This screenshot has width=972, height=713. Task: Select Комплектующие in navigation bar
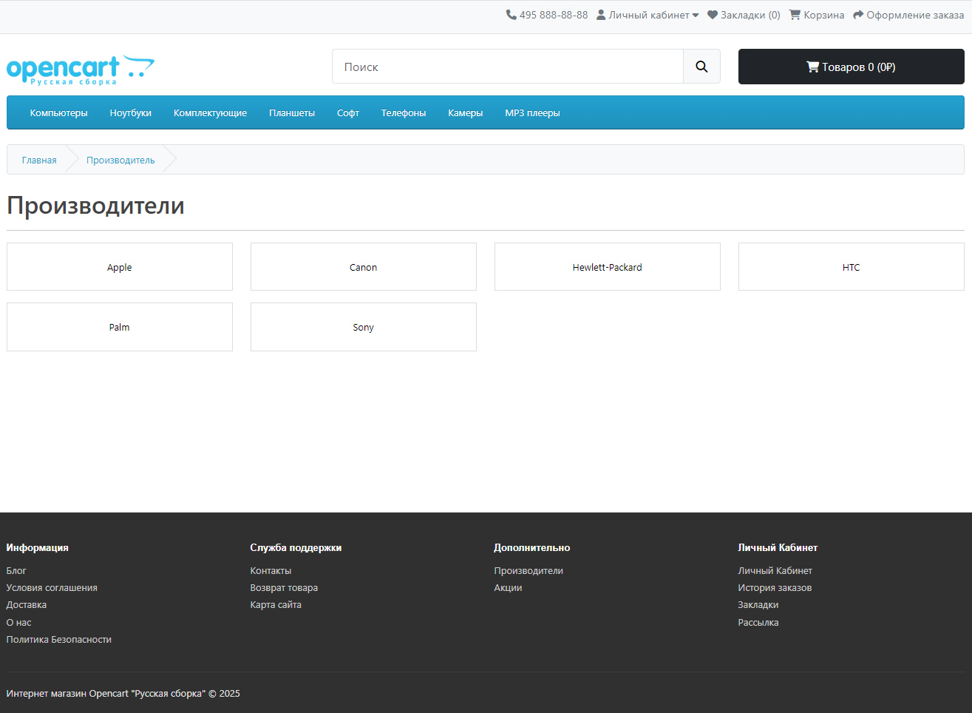tap(210, 113)
